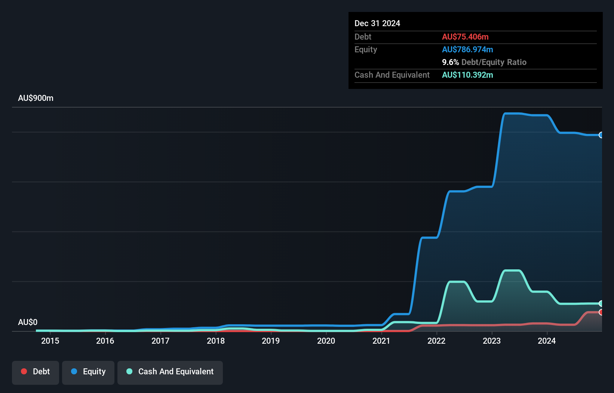Click the 2020 x-axis label

tap(326, 341)
